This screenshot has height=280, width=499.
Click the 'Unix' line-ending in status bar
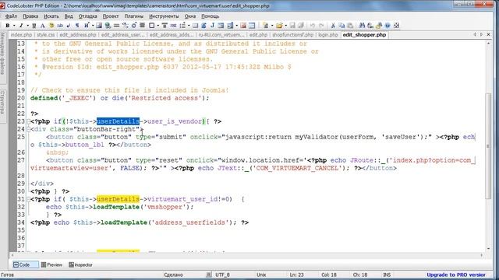261,275
